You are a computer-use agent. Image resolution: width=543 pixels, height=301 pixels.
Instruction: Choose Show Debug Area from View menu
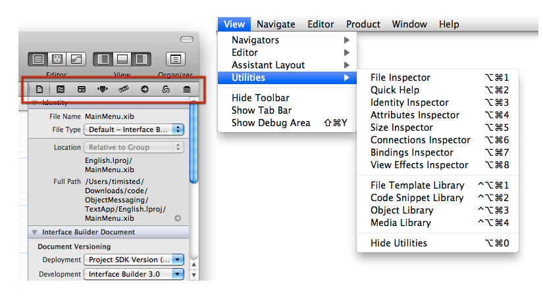tap(271, 123)
